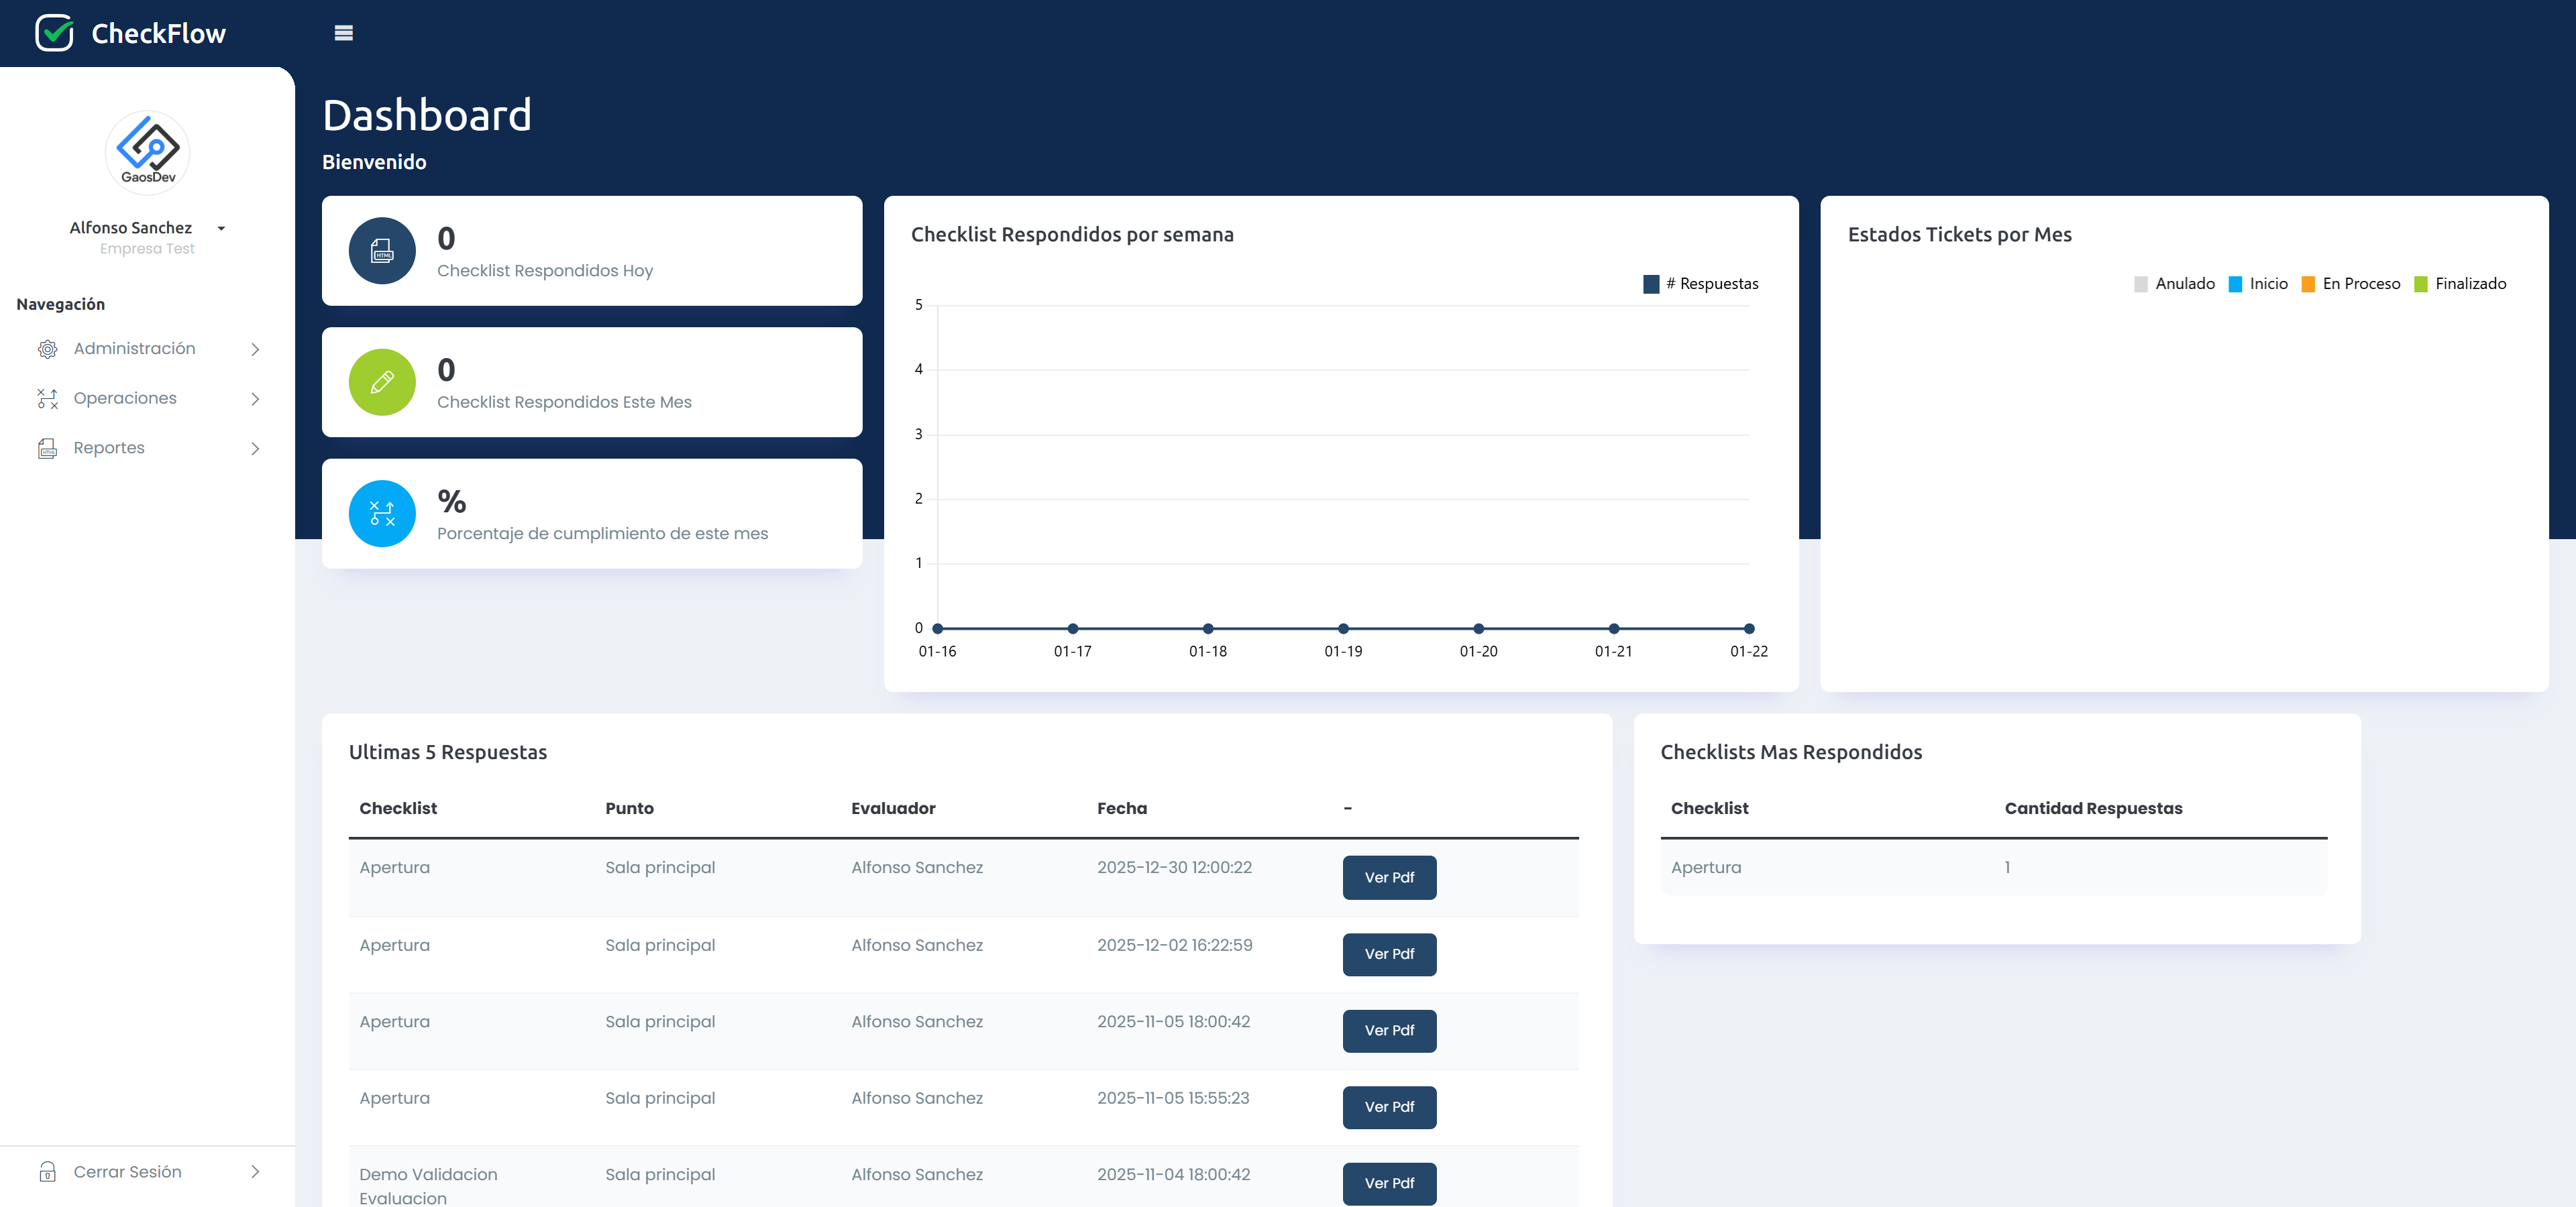Click Cerrar Sesión to log out

pos(128,1171)
